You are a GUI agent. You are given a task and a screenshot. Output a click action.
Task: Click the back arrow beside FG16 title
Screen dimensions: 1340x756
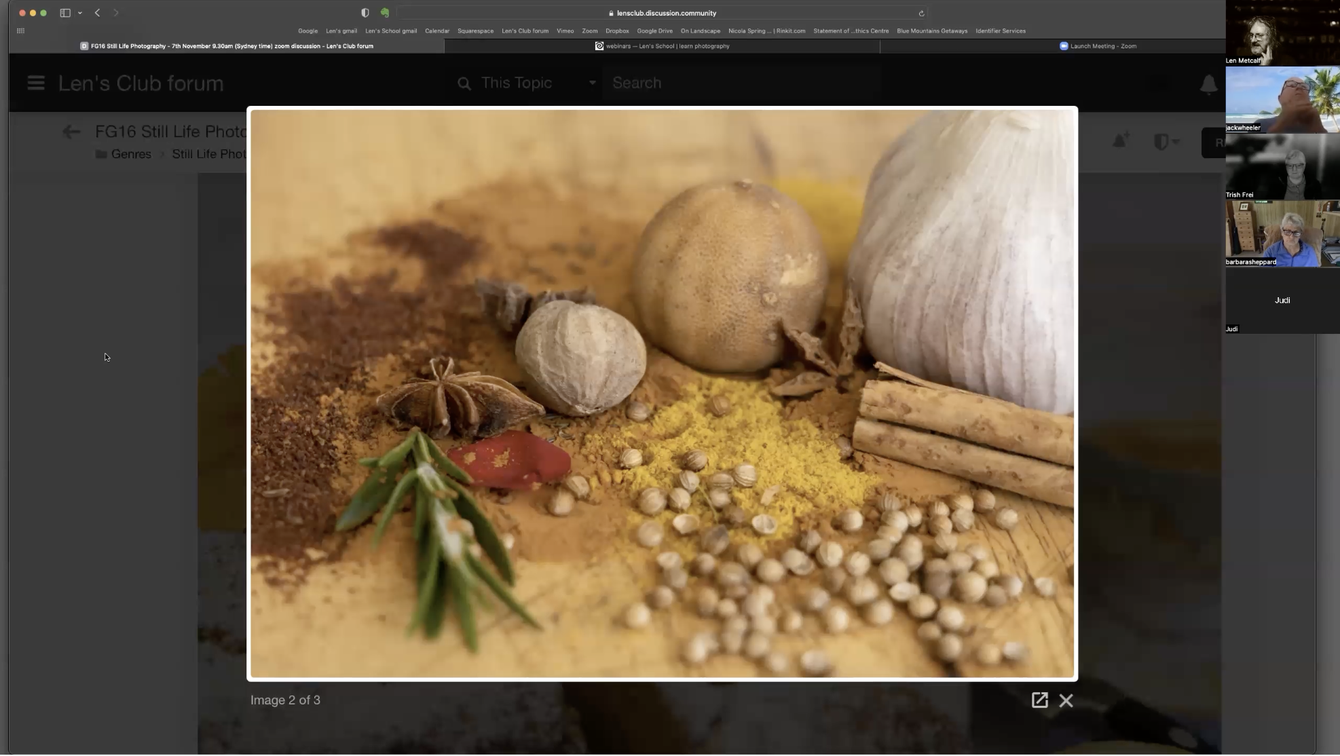pos(71,131)
